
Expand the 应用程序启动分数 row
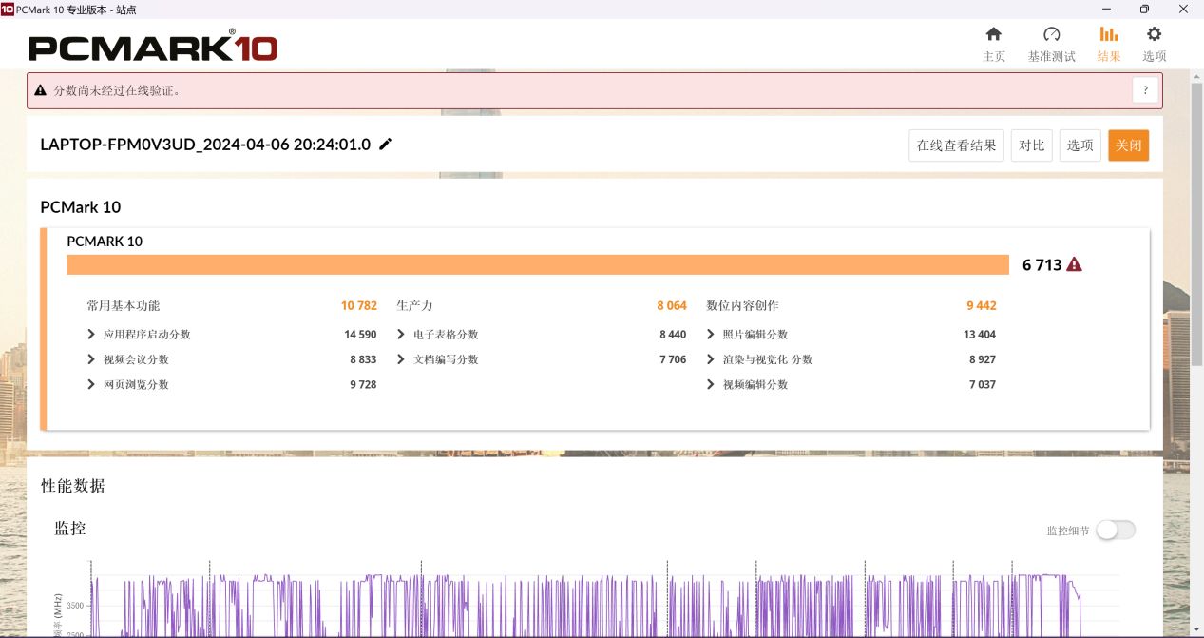[x=139, y=335]
